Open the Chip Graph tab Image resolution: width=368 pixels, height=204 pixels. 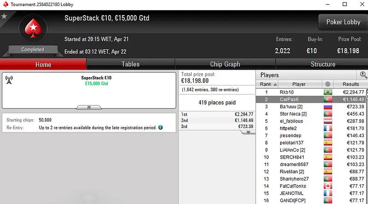pos(225,64)
